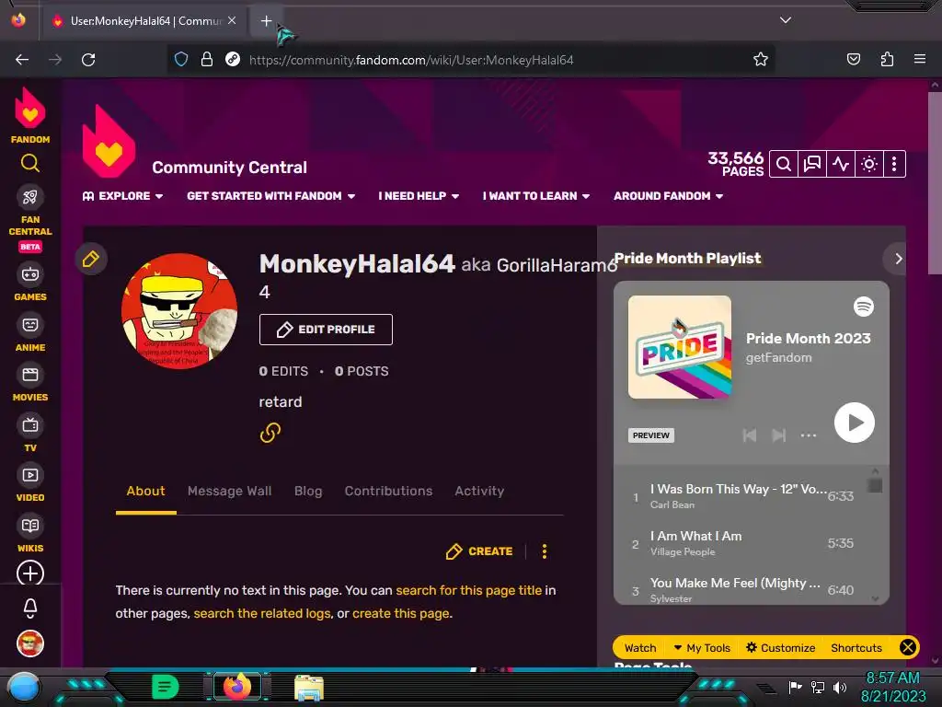The width and height of the screenshot is (942, 707).
Task: Click the Pride playlist cover art
Action: [x=680, y=347]
